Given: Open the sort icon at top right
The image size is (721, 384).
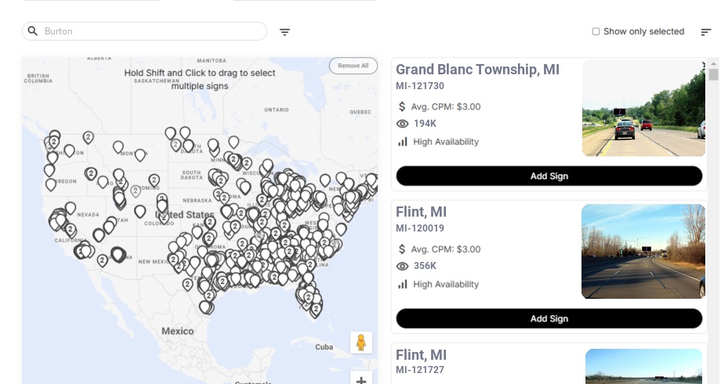Looking at the screenshot, I should (706, 32).
